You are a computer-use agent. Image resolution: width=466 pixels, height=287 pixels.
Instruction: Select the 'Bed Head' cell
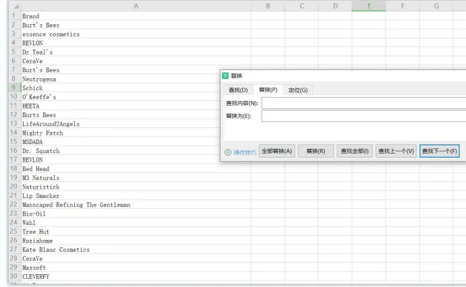[x=136, y=168]
